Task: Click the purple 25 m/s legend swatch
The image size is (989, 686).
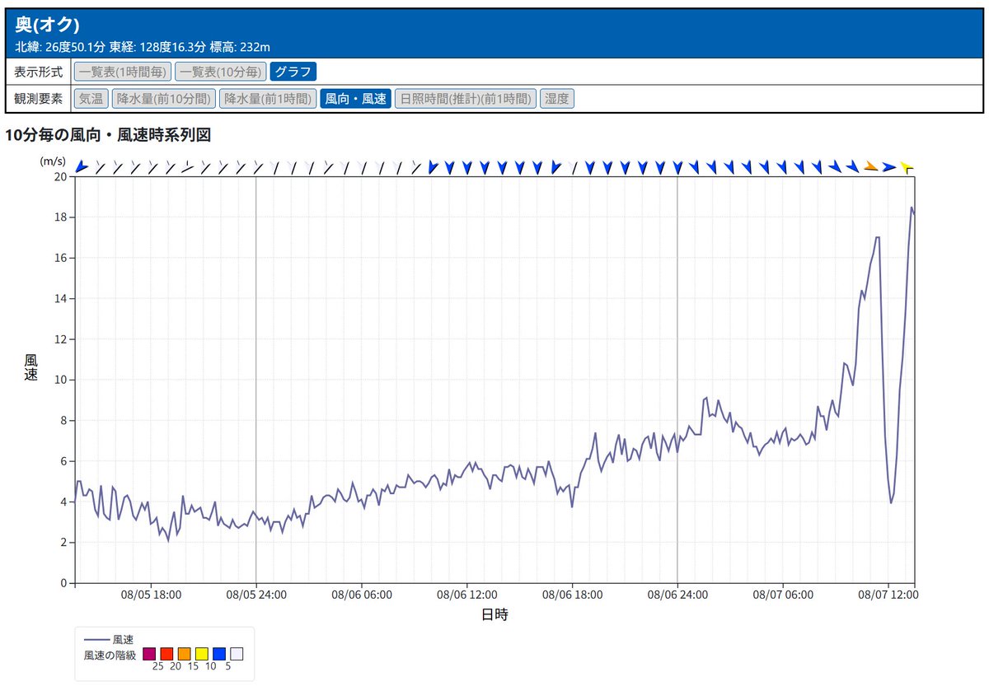Action: pyautogui.click(x=149, y=655)
